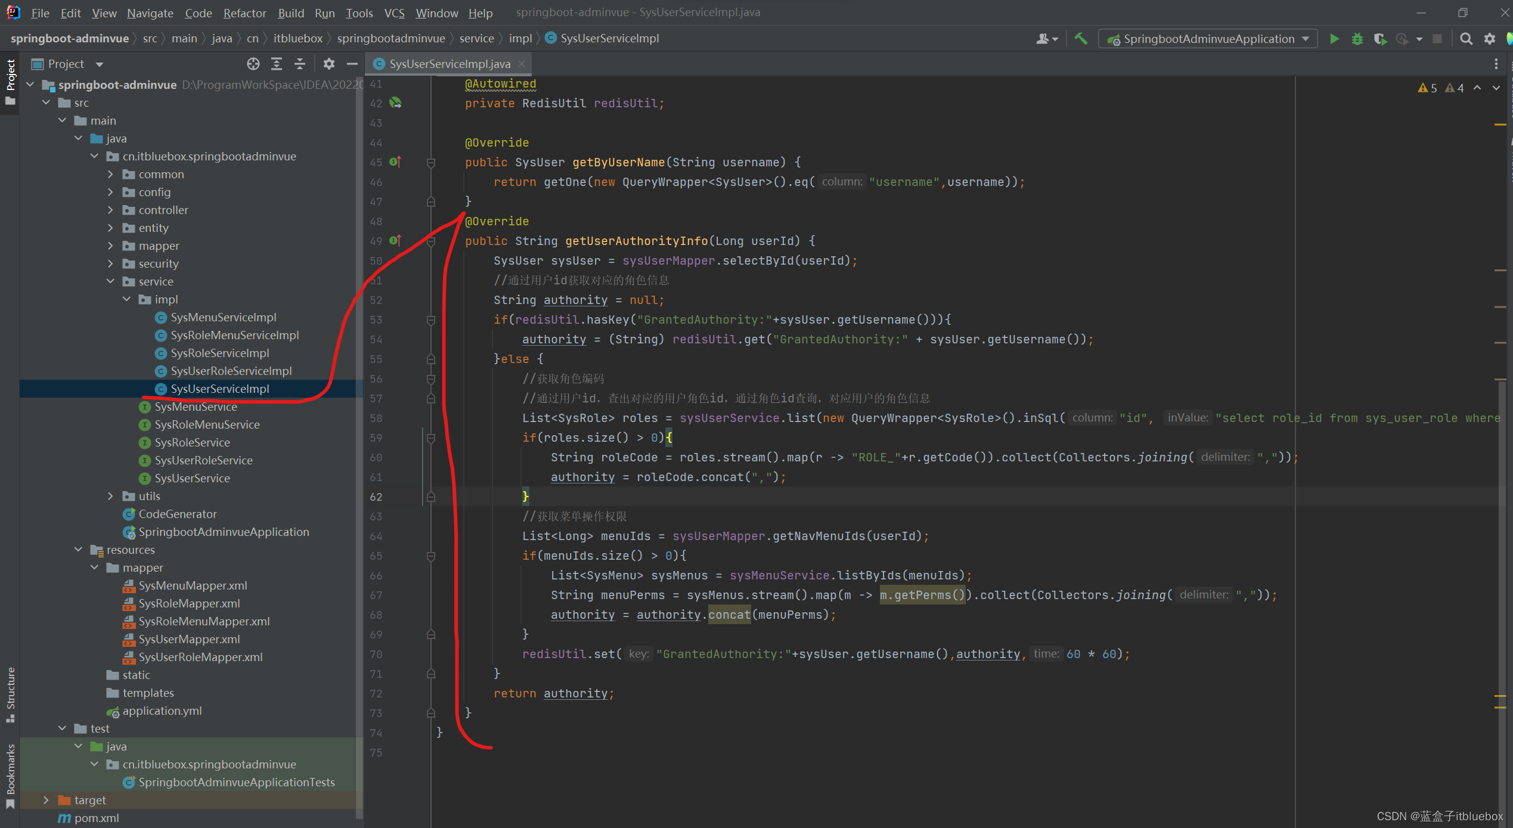Fold if block at line 53
Screen dimensions: 1513x828
431,320
